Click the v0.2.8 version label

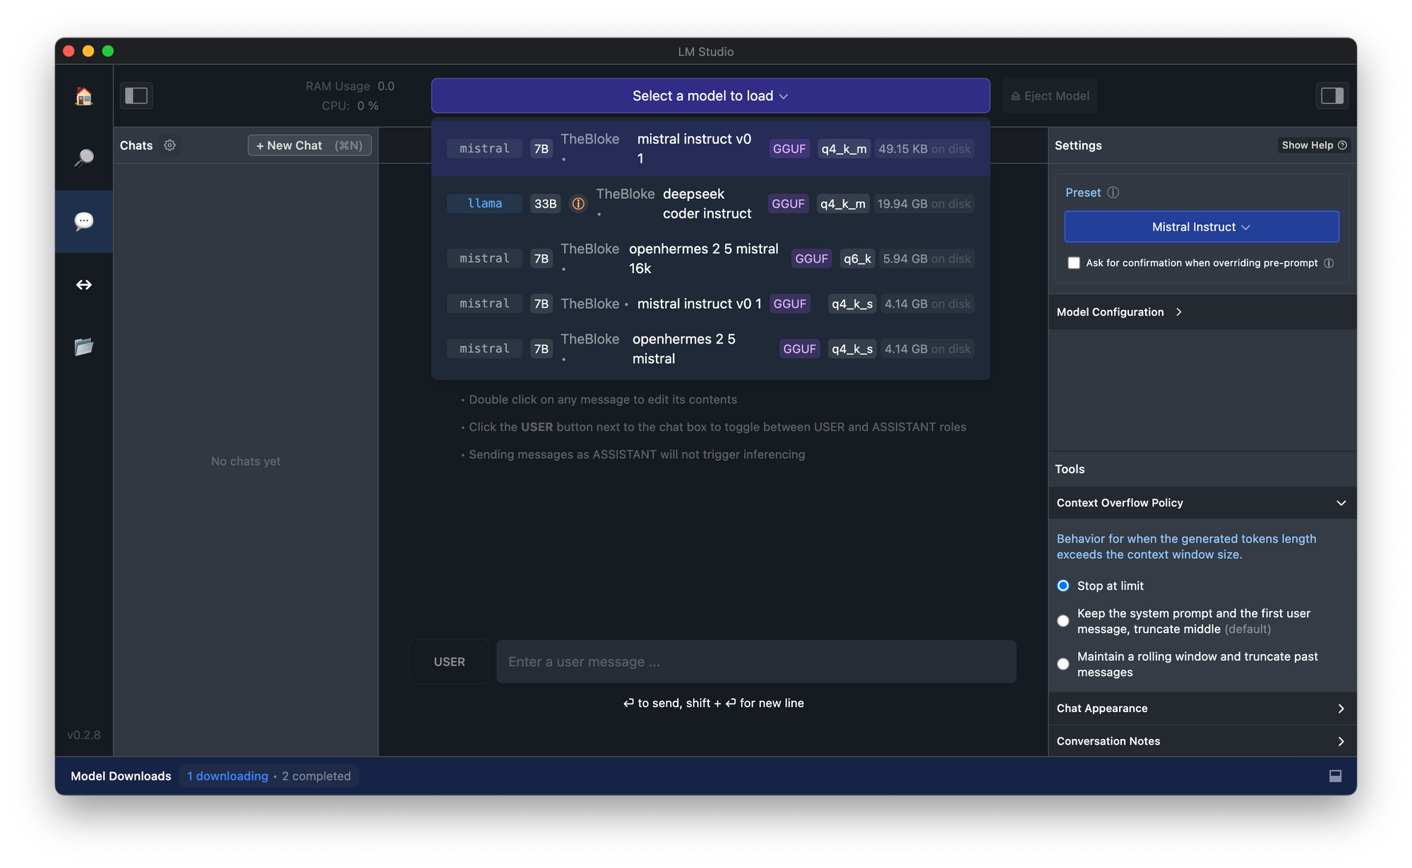83,735
